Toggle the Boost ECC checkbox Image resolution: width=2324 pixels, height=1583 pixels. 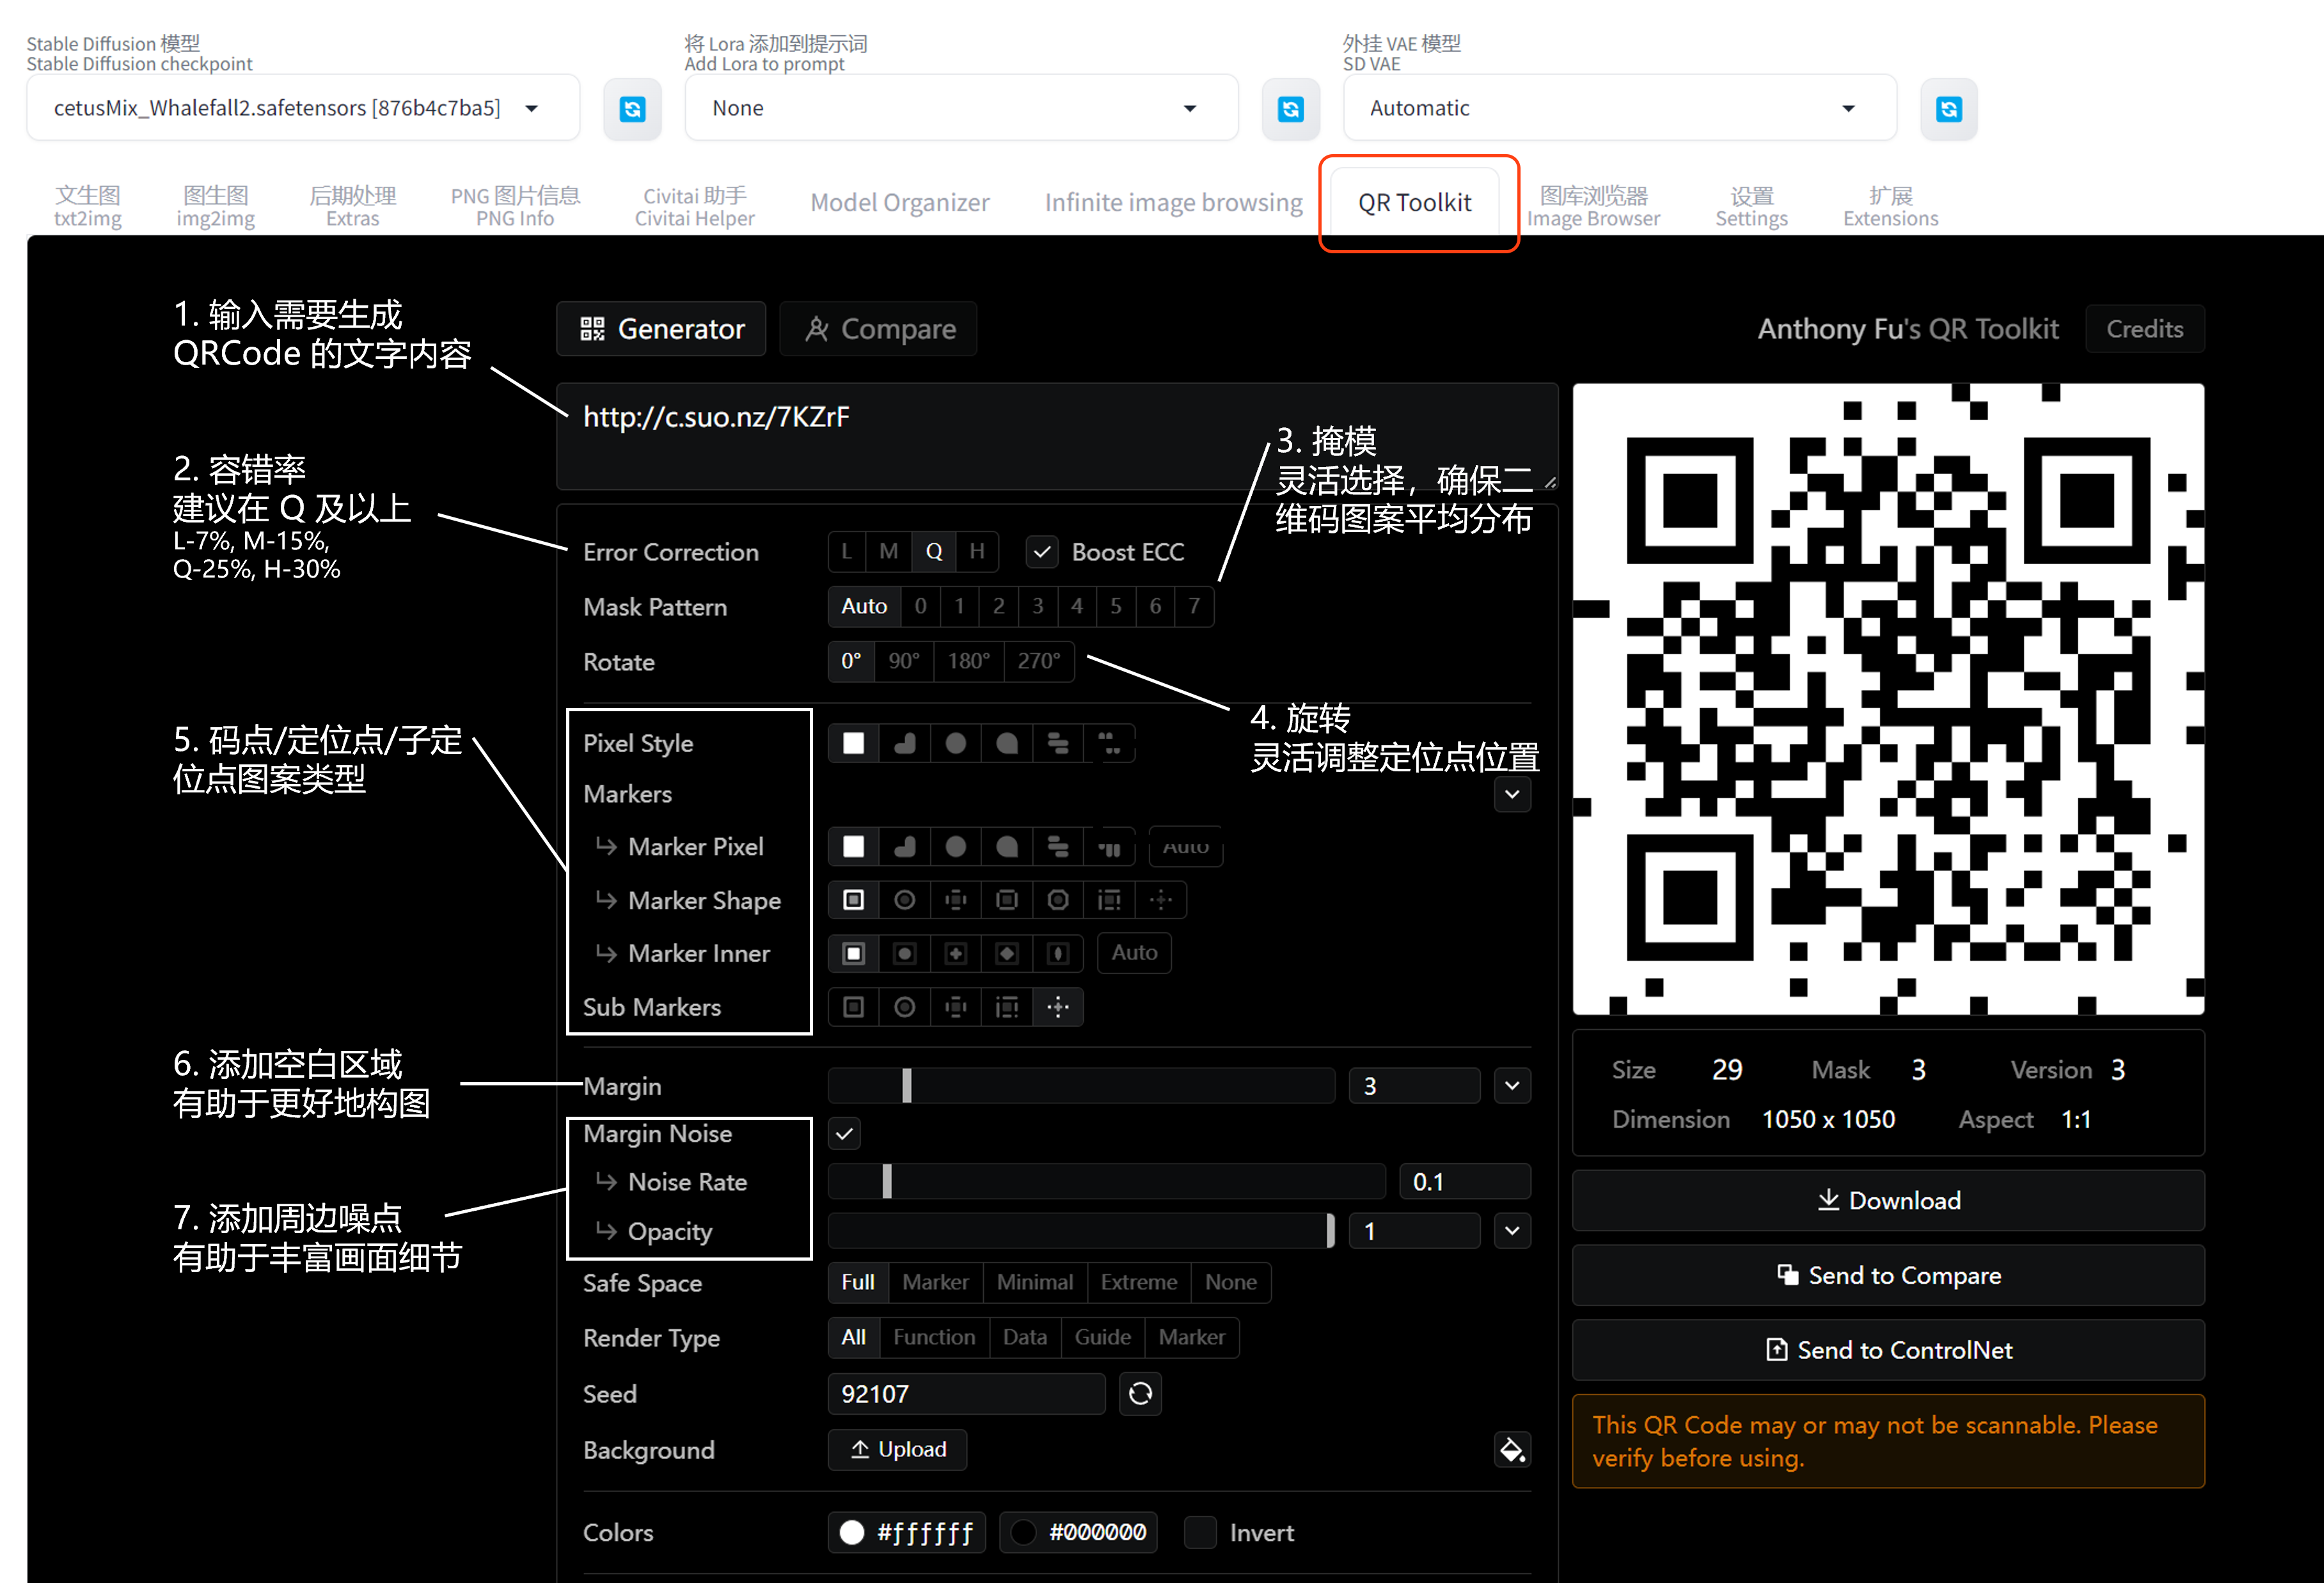1042,552
